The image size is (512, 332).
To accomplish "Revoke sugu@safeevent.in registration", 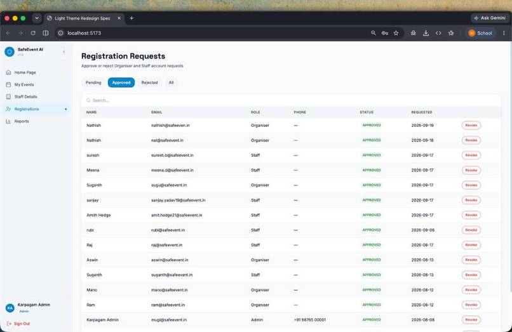I will pos(471,185).
